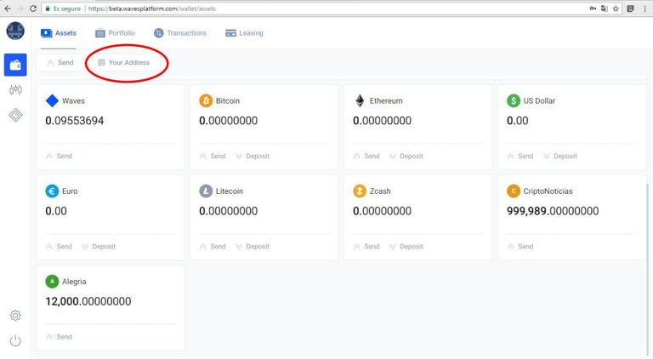The width and height of the screenshot is (653, 359).
Task: Send from the Bitcoin card
Action: click(x=213, y=157)
